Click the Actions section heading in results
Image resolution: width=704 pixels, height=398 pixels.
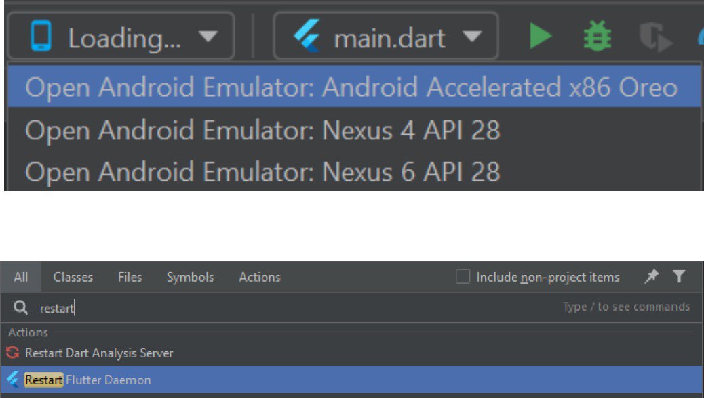pyautogui.click(x=28, y=332)
